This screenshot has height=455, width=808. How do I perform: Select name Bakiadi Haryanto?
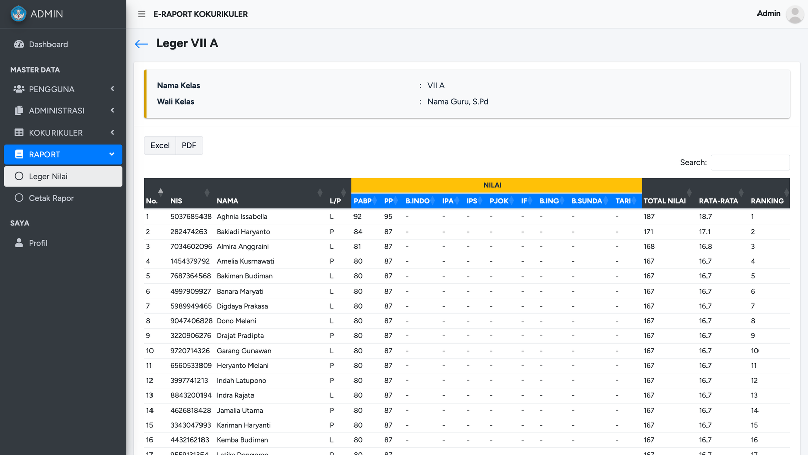pos(243,232)
